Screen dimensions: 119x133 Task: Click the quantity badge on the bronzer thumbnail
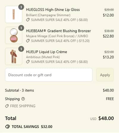(21, 28)
